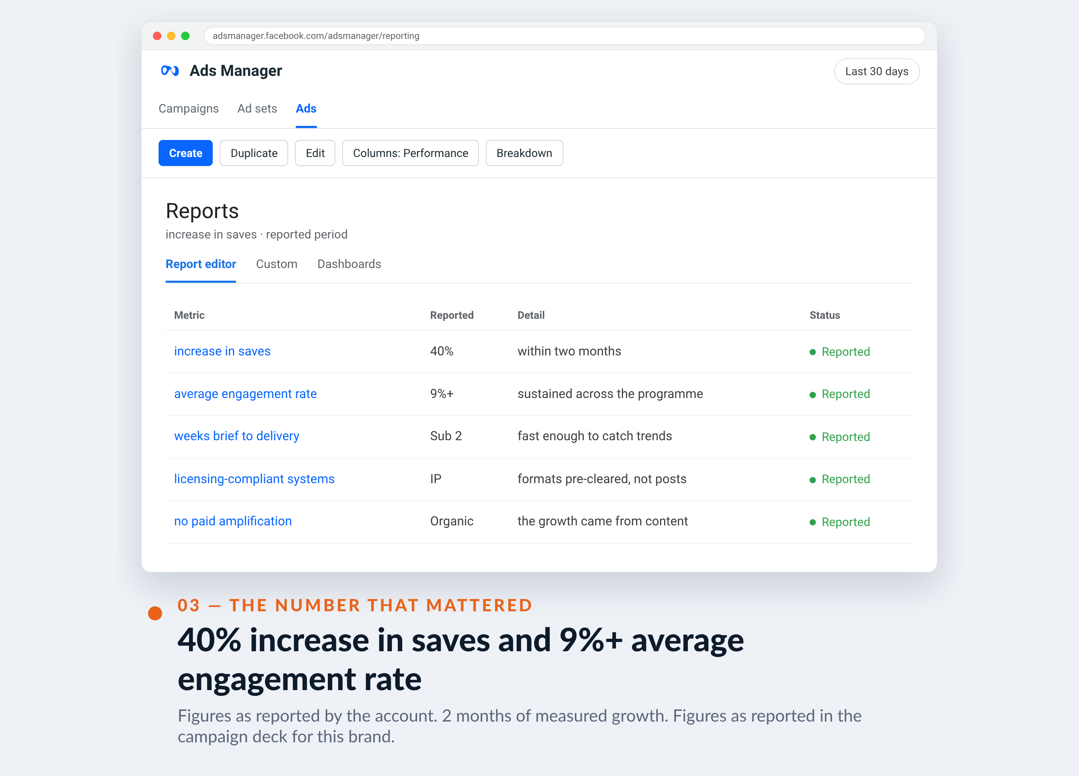The width and height of the screenshot is (1079, 776).
Task: Click the yellow minimize window dot
Action: pos(171,36)
